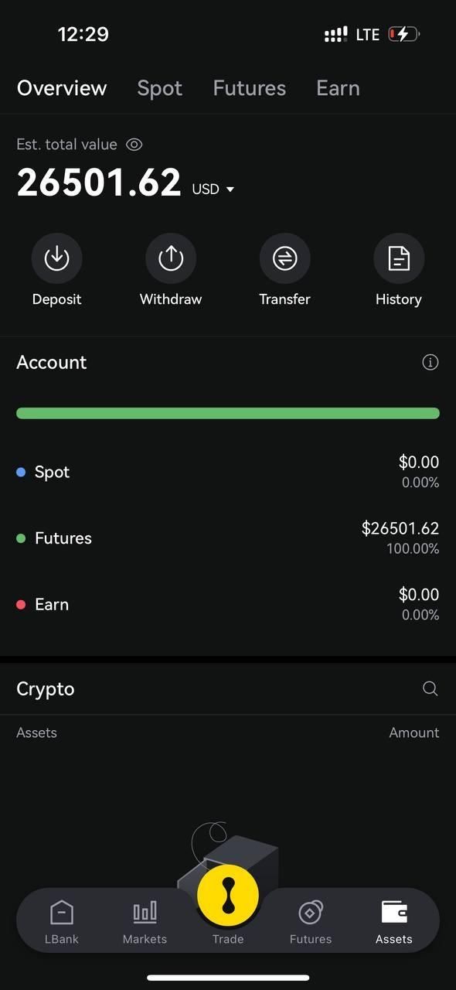Switch to the Earn tab
The image size is (456, 990).
coord(338,88)
